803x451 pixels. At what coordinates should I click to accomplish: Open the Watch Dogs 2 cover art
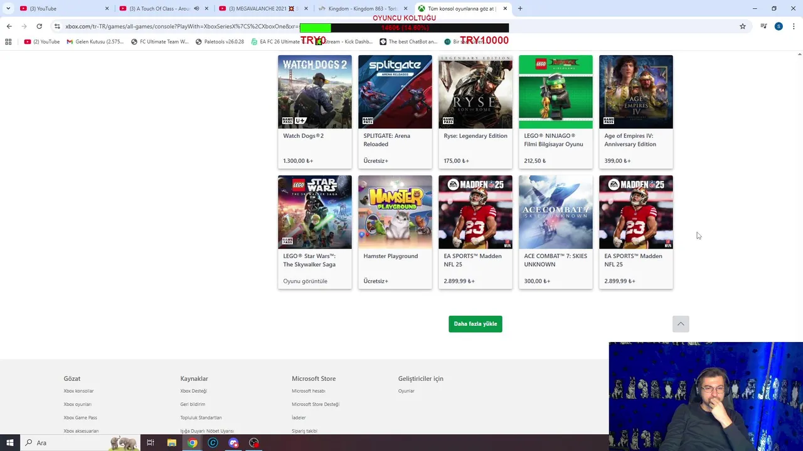coord(315,91)
